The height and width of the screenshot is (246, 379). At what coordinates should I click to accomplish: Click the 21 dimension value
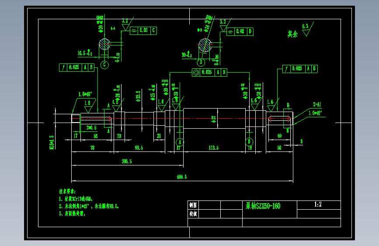tap(159, 136)
